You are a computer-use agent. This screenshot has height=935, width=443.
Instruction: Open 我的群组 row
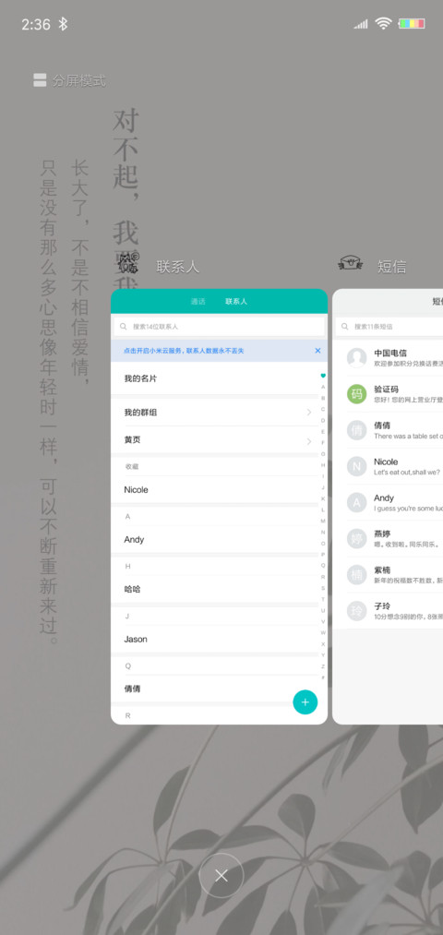pos(215,412)
